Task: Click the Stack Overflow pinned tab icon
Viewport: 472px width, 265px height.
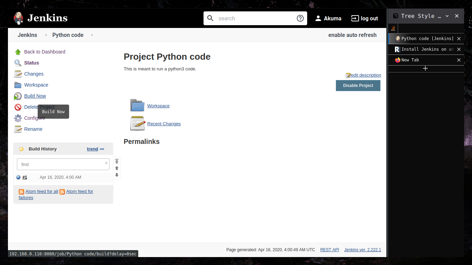Action: pyautogui.click(x=393, y=28)
